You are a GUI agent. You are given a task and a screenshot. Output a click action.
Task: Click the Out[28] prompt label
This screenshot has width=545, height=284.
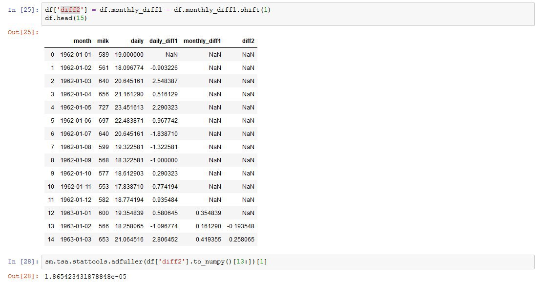(x=23, y=276)
